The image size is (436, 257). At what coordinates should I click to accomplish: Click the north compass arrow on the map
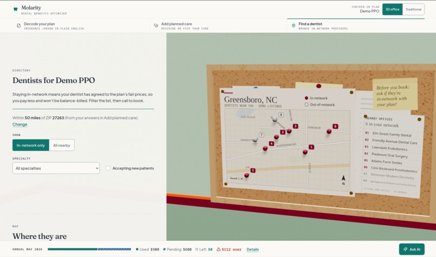pos(343,178)
